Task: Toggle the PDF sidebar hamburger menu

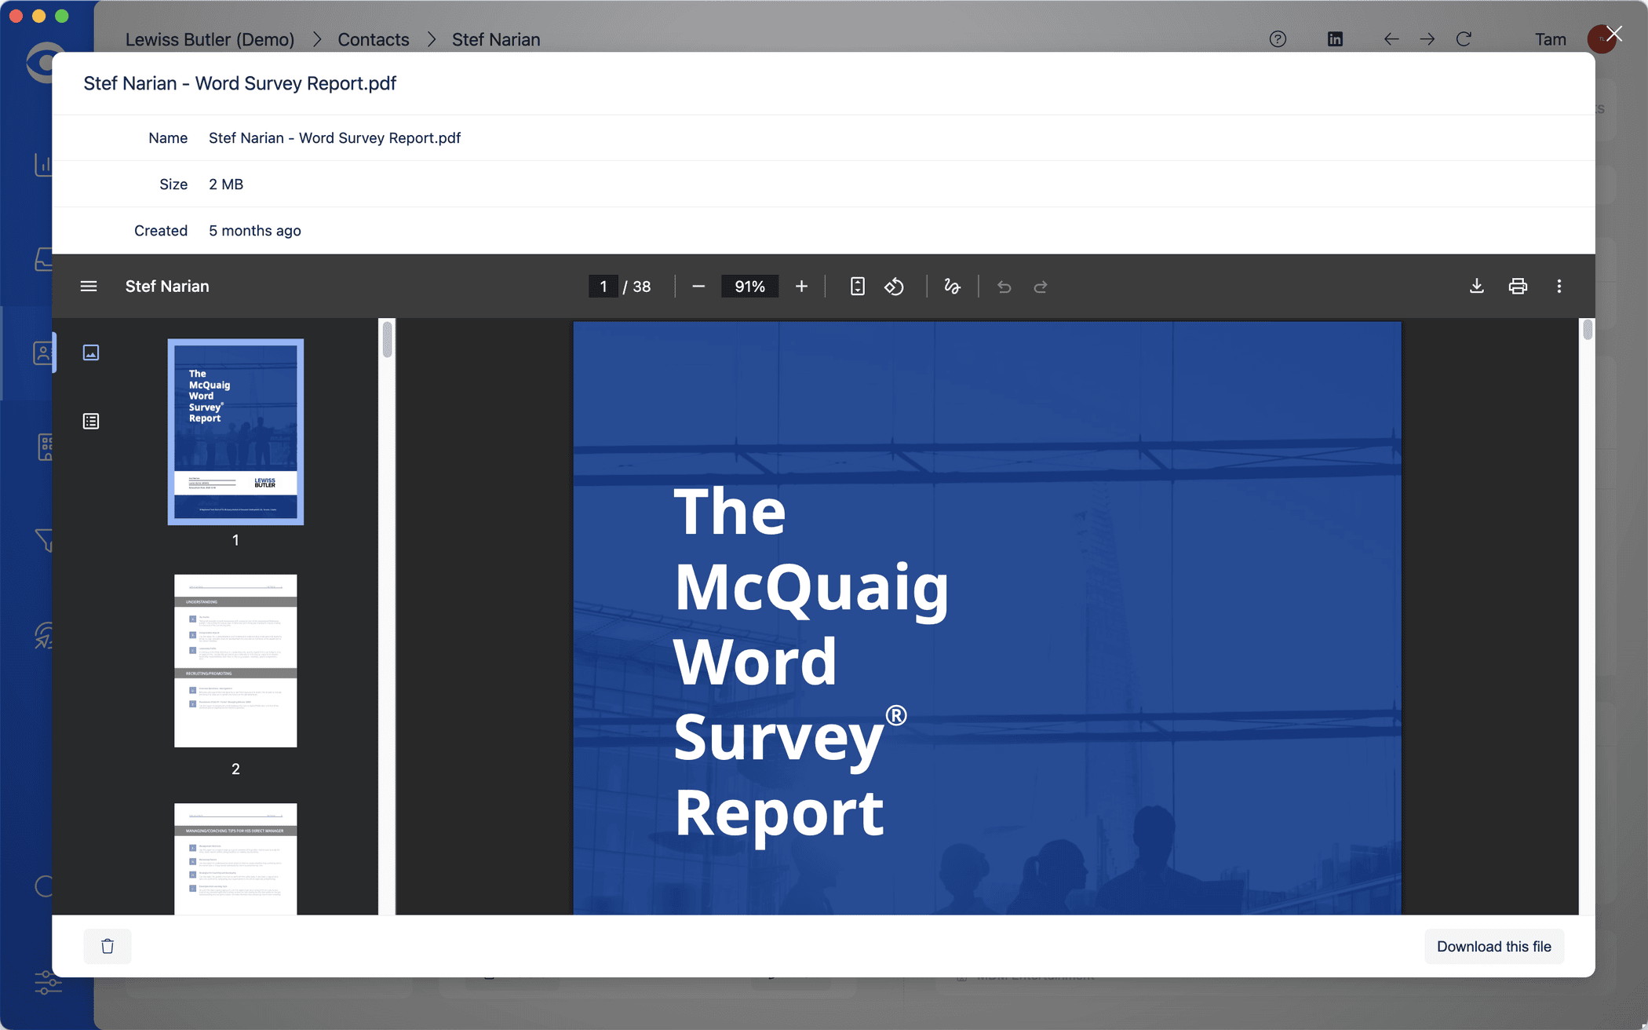Action: (89, 287)
